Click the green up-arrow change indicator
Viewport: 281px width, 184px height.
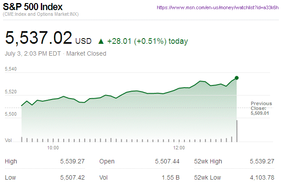pyautogui.click(x=101, y=42)
